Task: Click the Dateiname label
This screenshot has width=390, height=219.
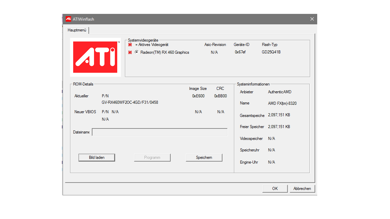Action: click(x=81, y=132)
